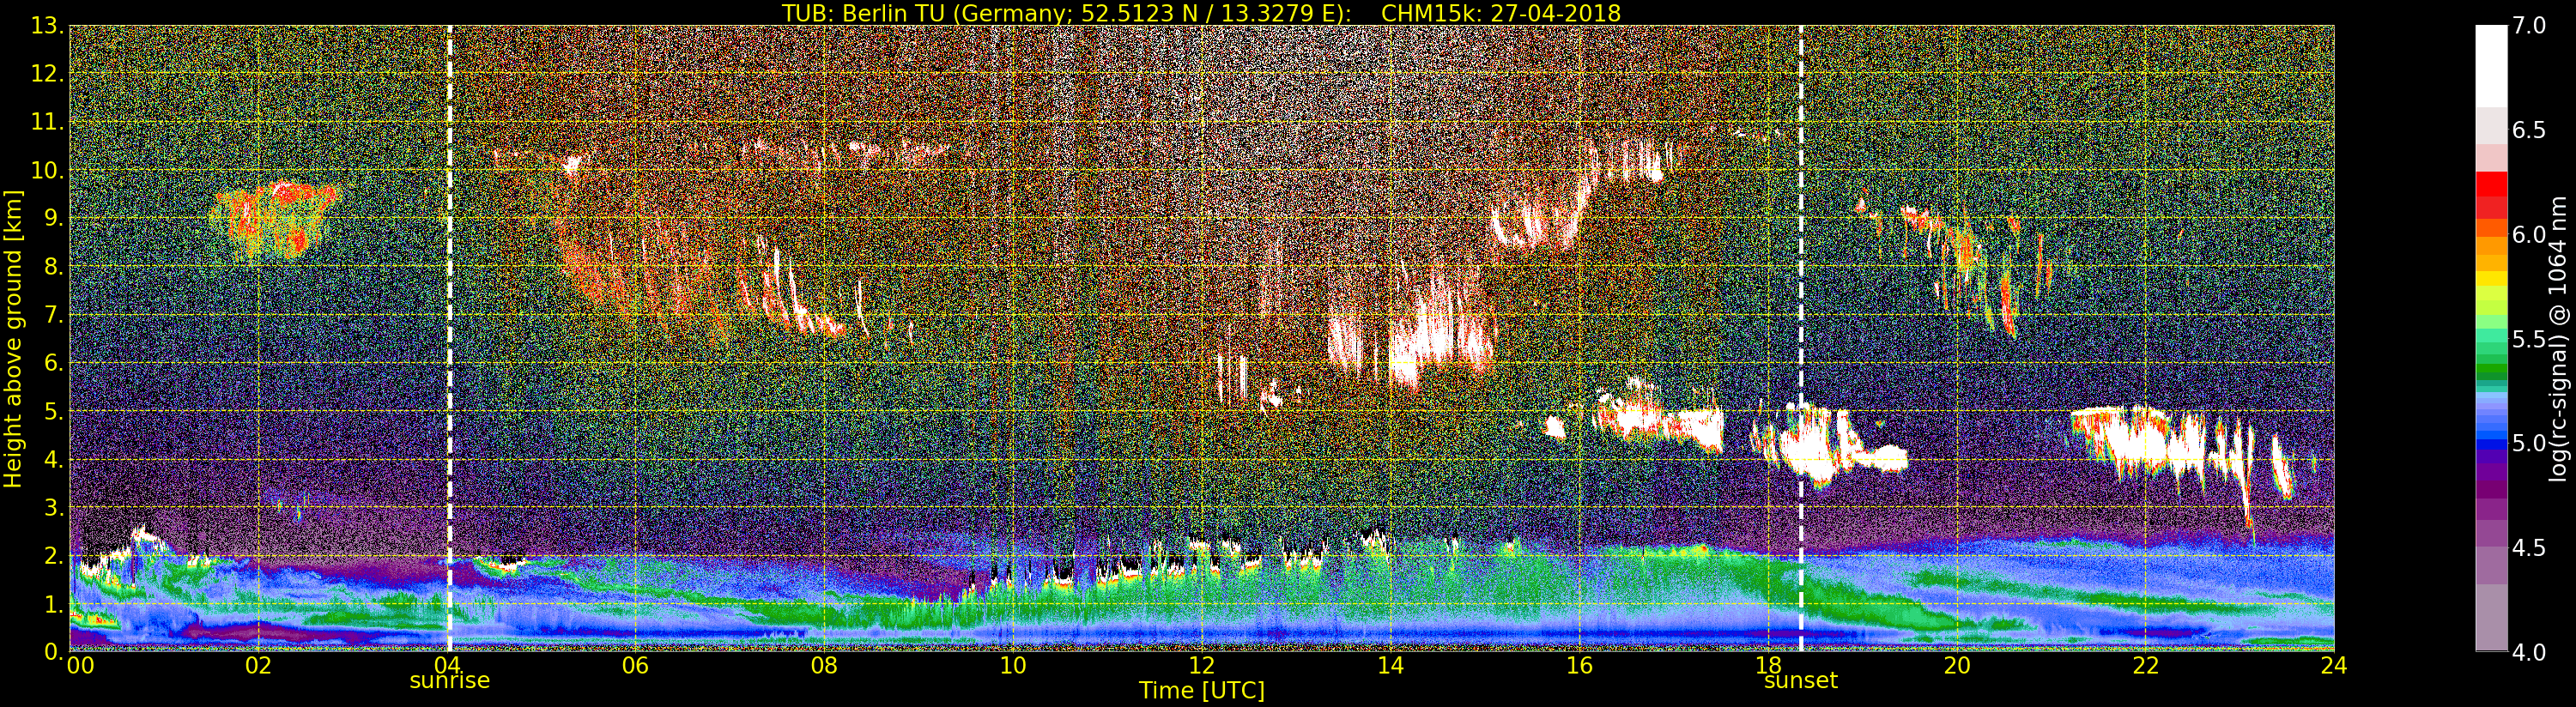The height and width of the screenshot is (707, 2576).
Task: Click the colorbar tick value "4.5"
Action: coord(2529,547)
